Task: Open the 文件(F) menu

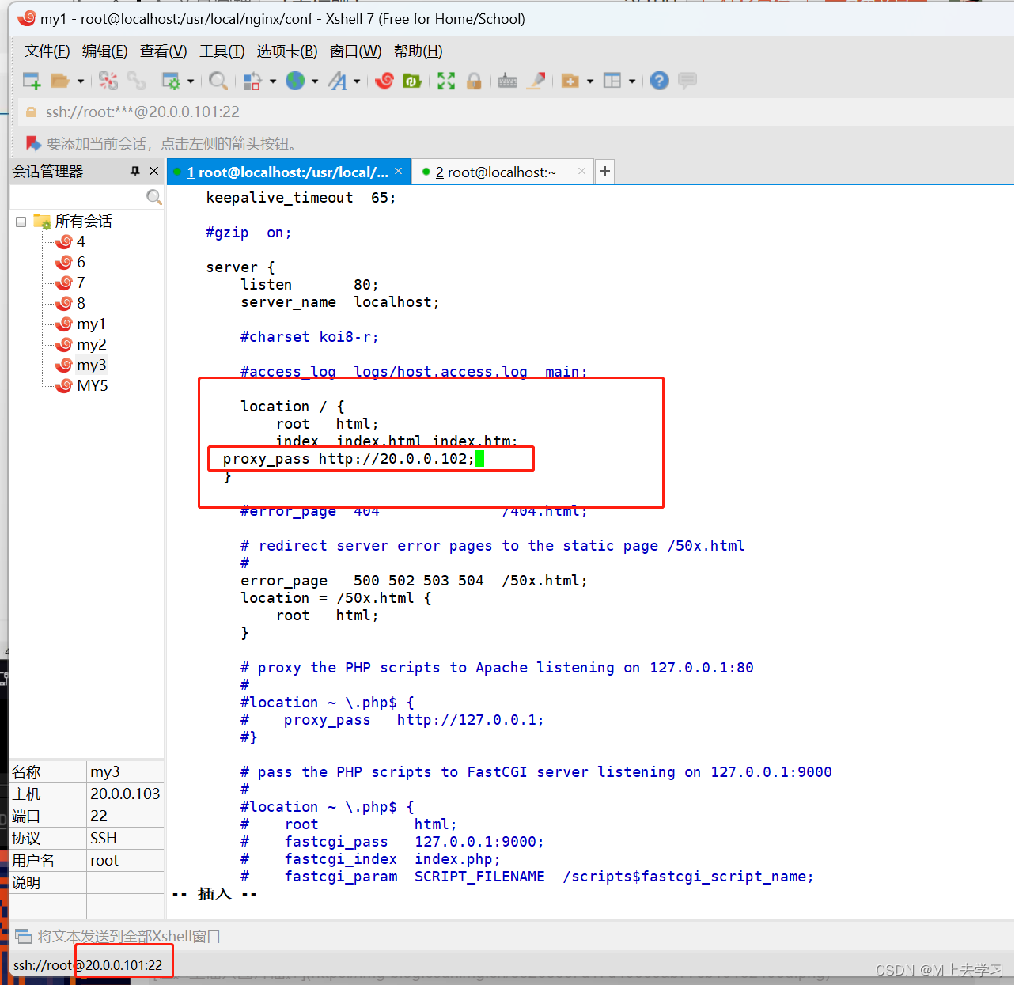Action: (x=47, y=51)
